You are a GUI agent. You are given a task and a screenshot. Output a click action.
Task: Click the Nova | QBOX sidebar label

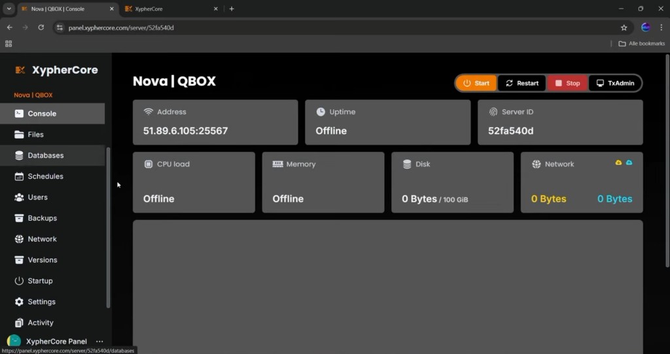click(33, 95)
